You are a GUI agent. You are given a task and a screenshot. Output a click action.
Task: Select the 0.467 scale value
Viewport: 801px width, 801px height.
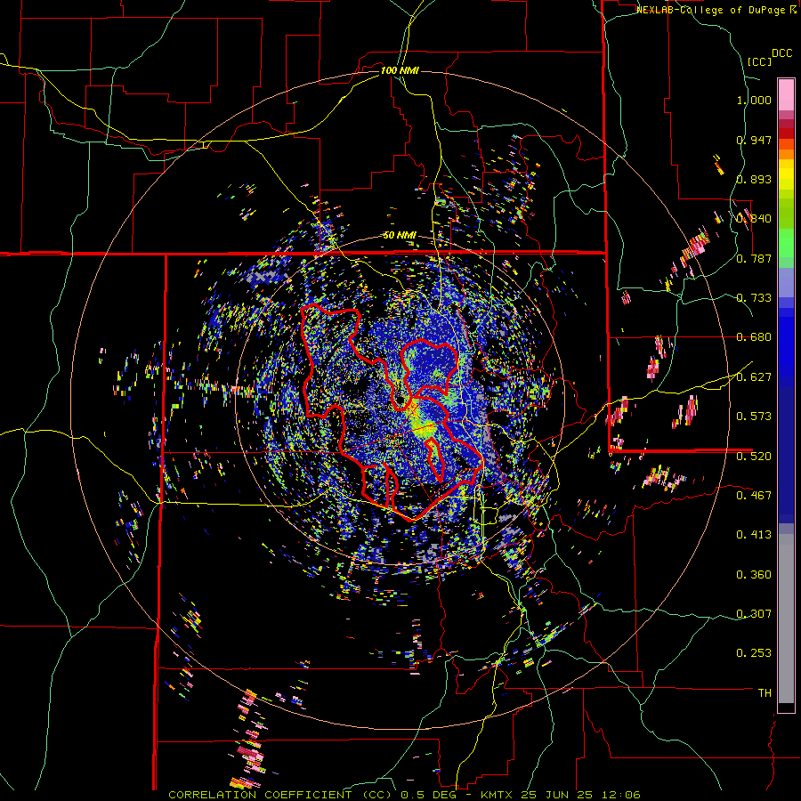[754, 496]
